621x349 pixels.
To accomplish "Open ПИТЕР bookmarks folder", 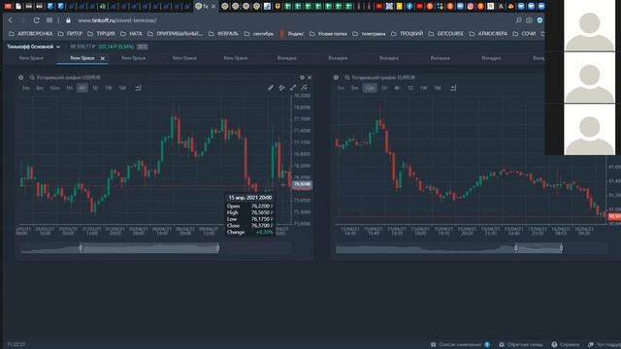I will [x=70, y=34].
